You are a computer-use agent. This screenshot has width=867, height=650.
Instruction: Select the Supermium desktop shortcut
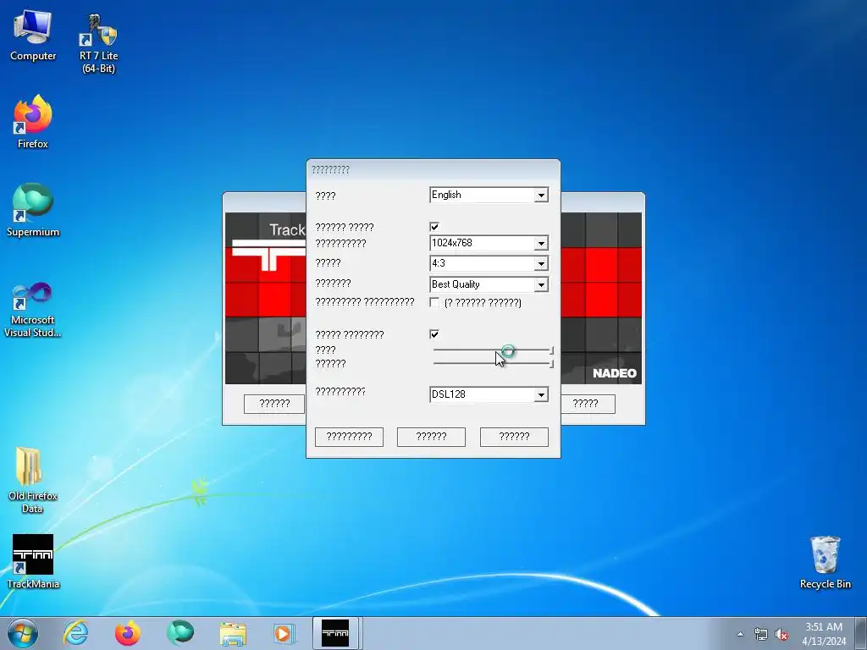tap(33, 210)
